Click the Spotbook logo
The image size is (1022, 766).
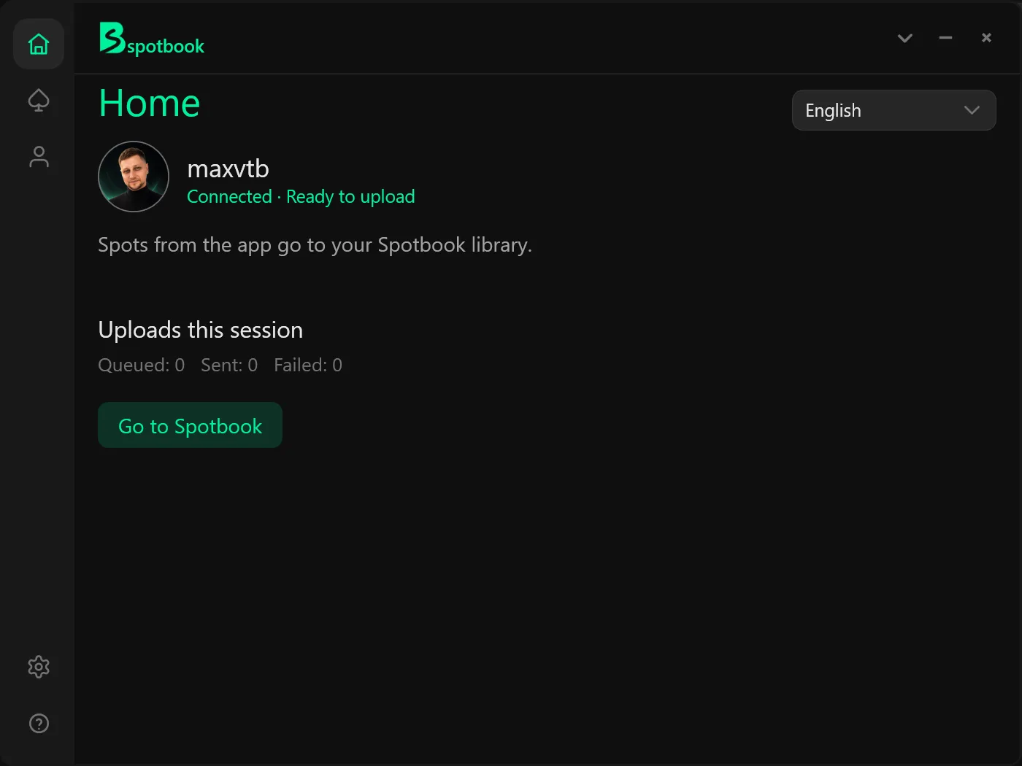[152, 39]
